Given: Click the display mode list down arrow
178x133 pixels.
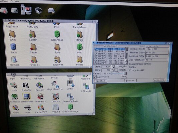Looking at the screenshot, I should 126,63.
